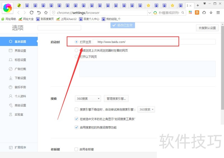Click the cloud icon in toolbar

[204, 13]
